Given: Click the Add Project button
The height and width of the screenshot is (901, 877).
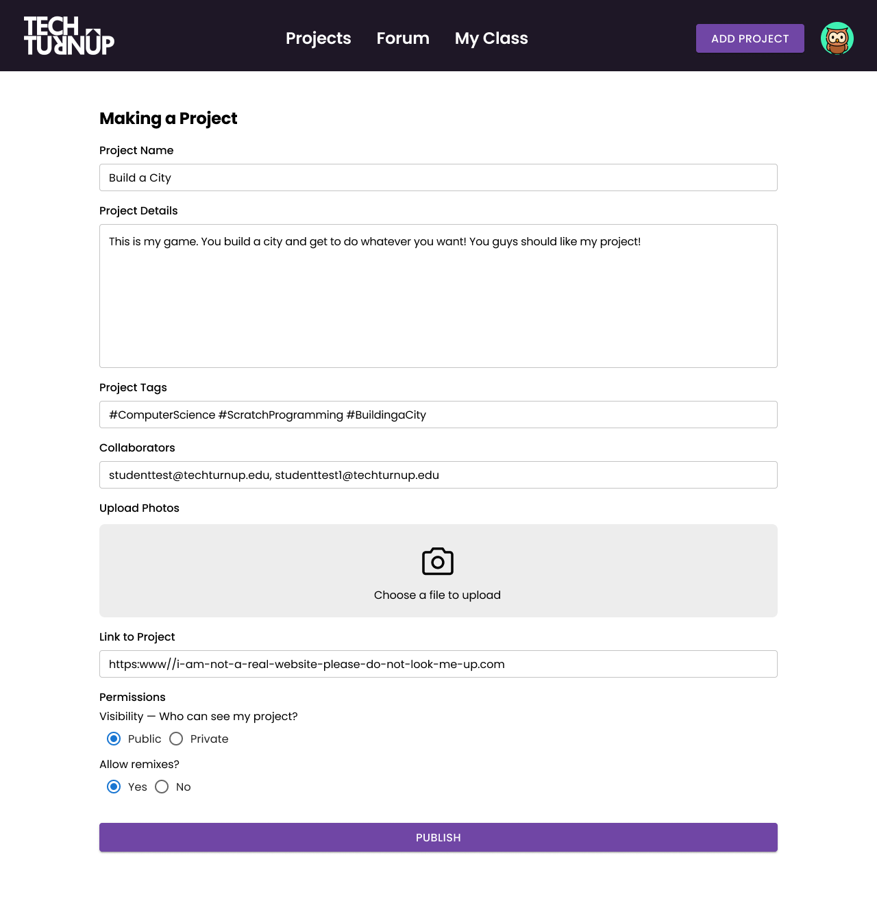Looking at the screenshot, I should (750, 38).
